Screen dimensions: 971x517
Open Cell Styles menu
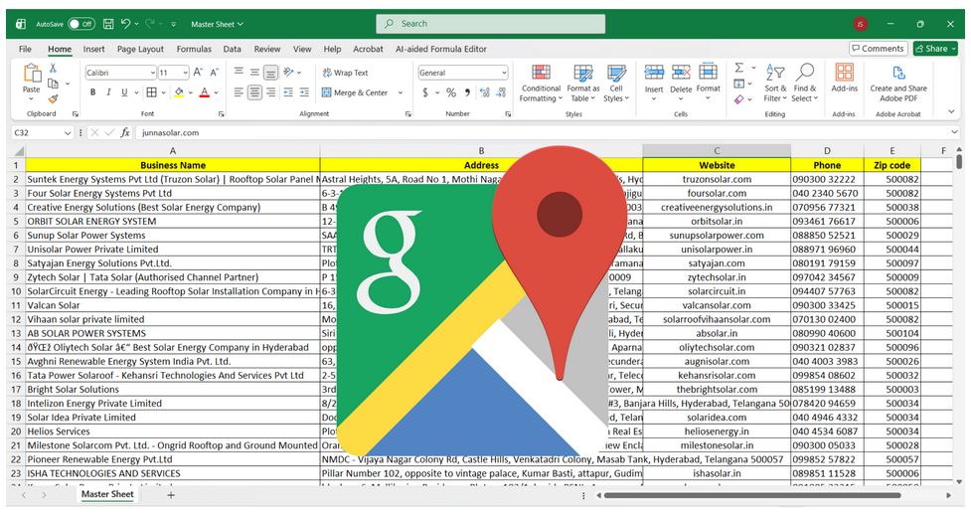[x=616, y=84]
